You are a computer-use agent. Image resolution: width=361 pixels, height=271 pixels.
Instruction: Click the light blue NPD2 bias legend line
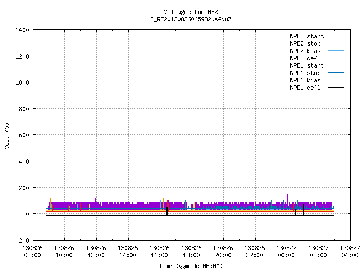click(x=336, y=50)
